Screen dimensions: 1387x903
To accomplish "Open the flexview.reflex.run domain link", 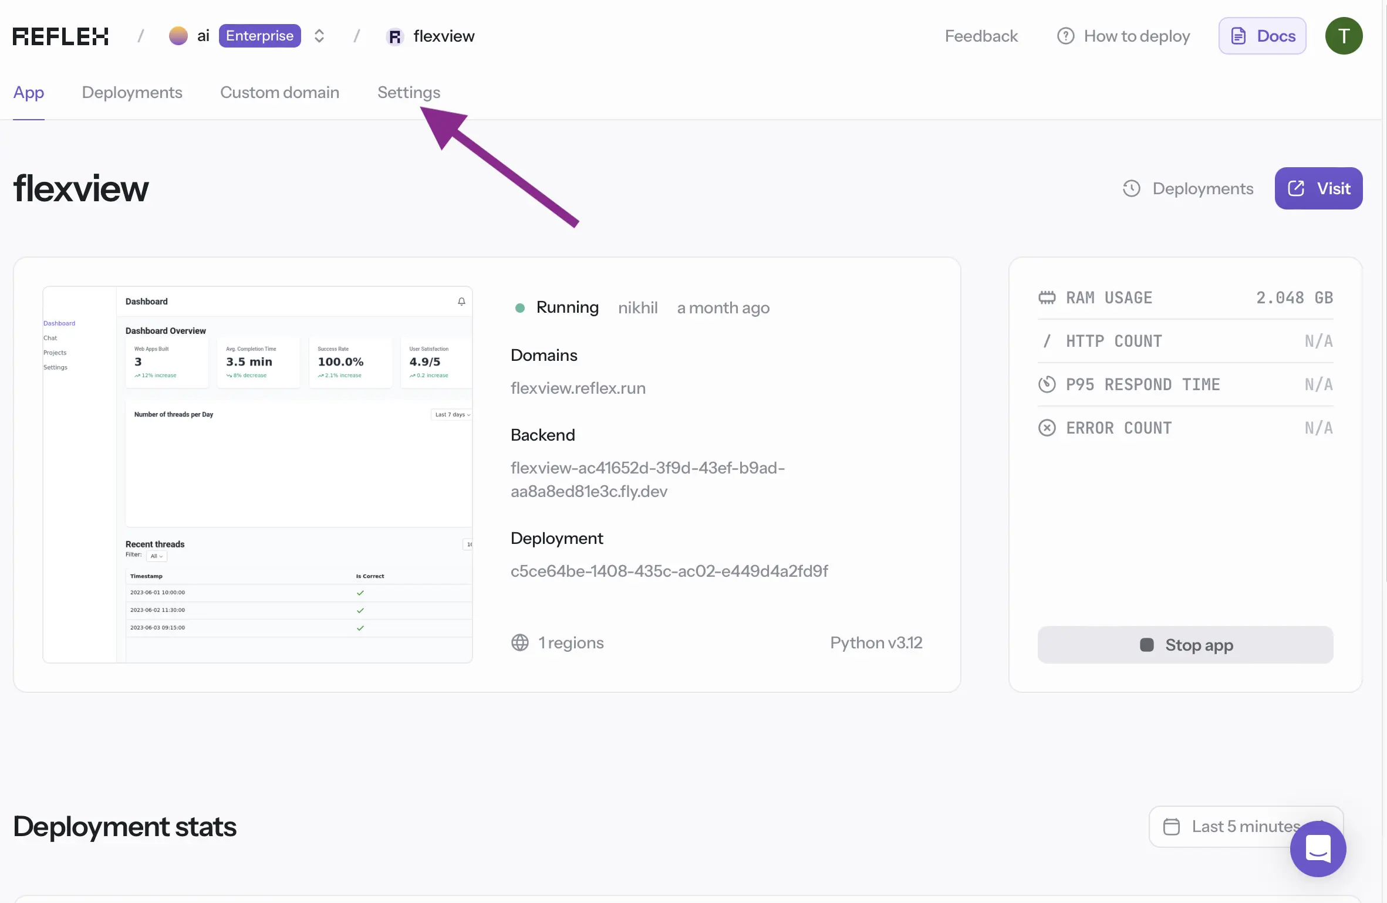I will [x=578, y=388].
